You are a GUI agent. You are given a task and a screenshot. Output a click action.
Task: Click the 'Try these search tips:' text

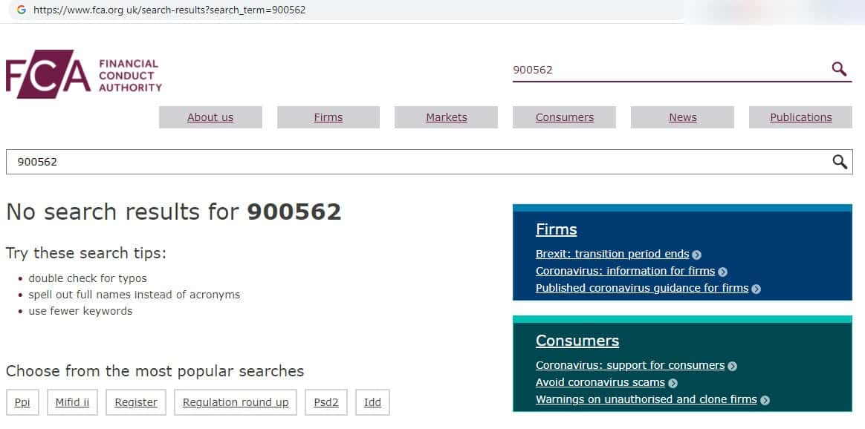[x=86, y=253]
